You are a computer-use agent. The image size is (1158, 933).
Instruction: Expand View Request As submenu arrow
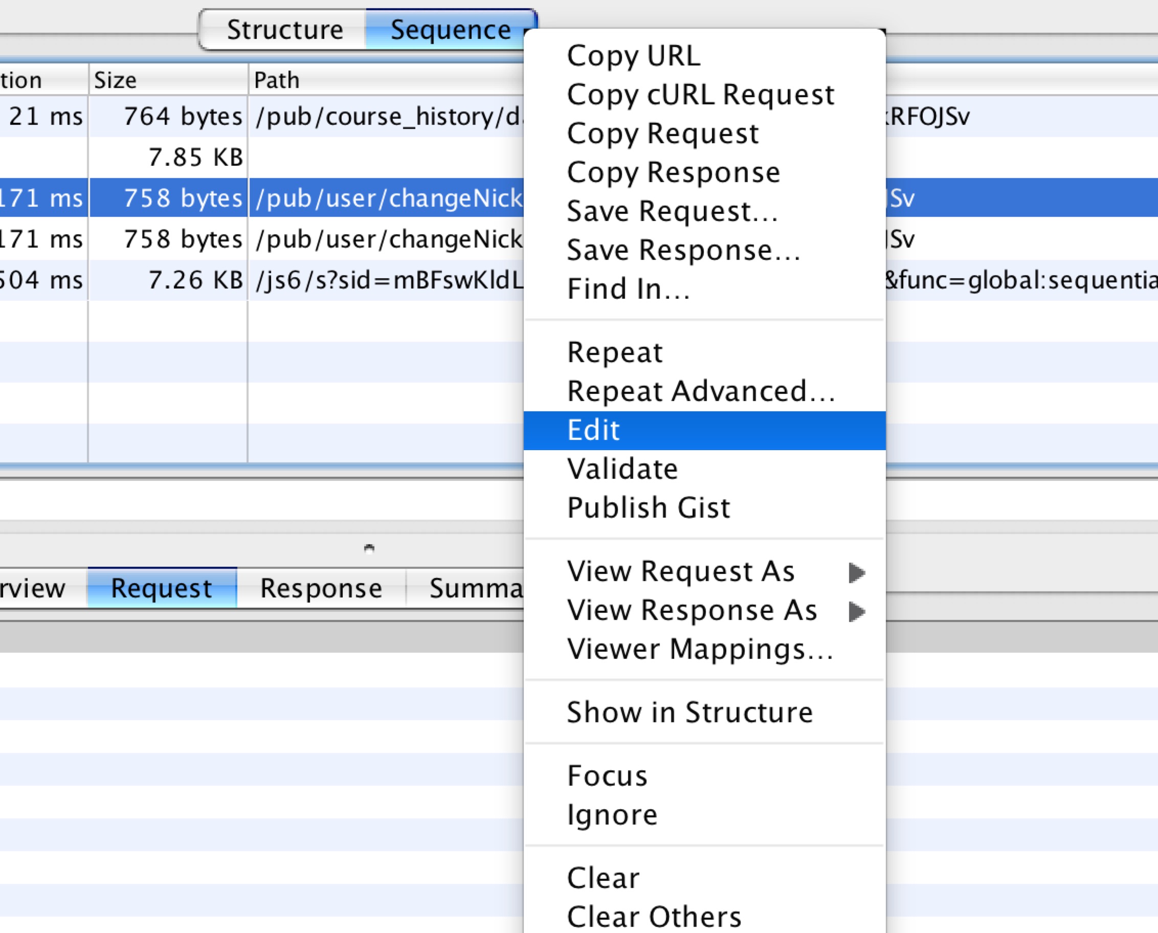[x=857, y=572]
